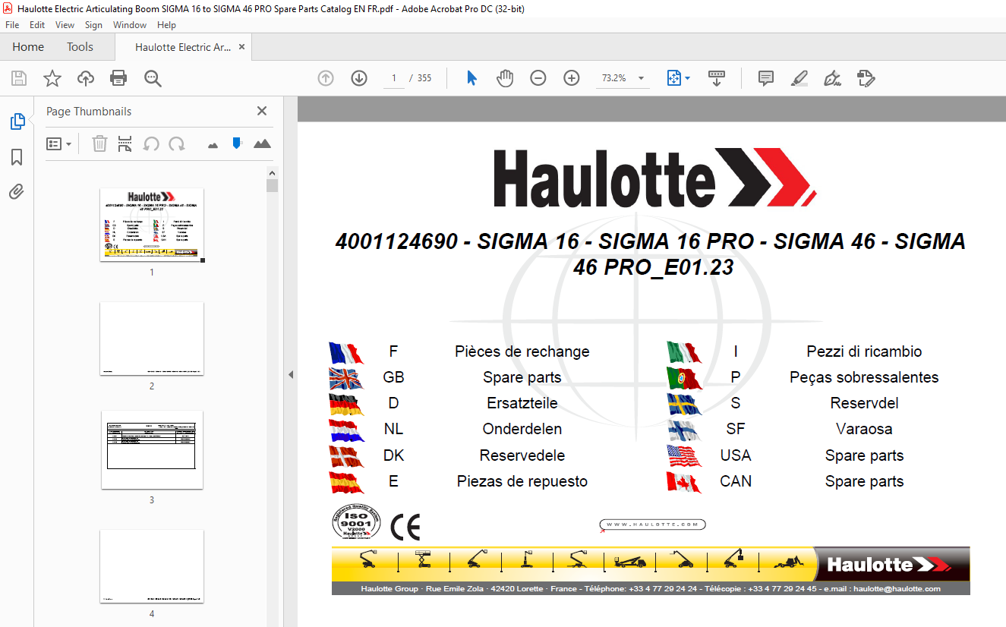The image size is (1006, 627).
Task: Go to next page arrow
Action: [359, 78]
